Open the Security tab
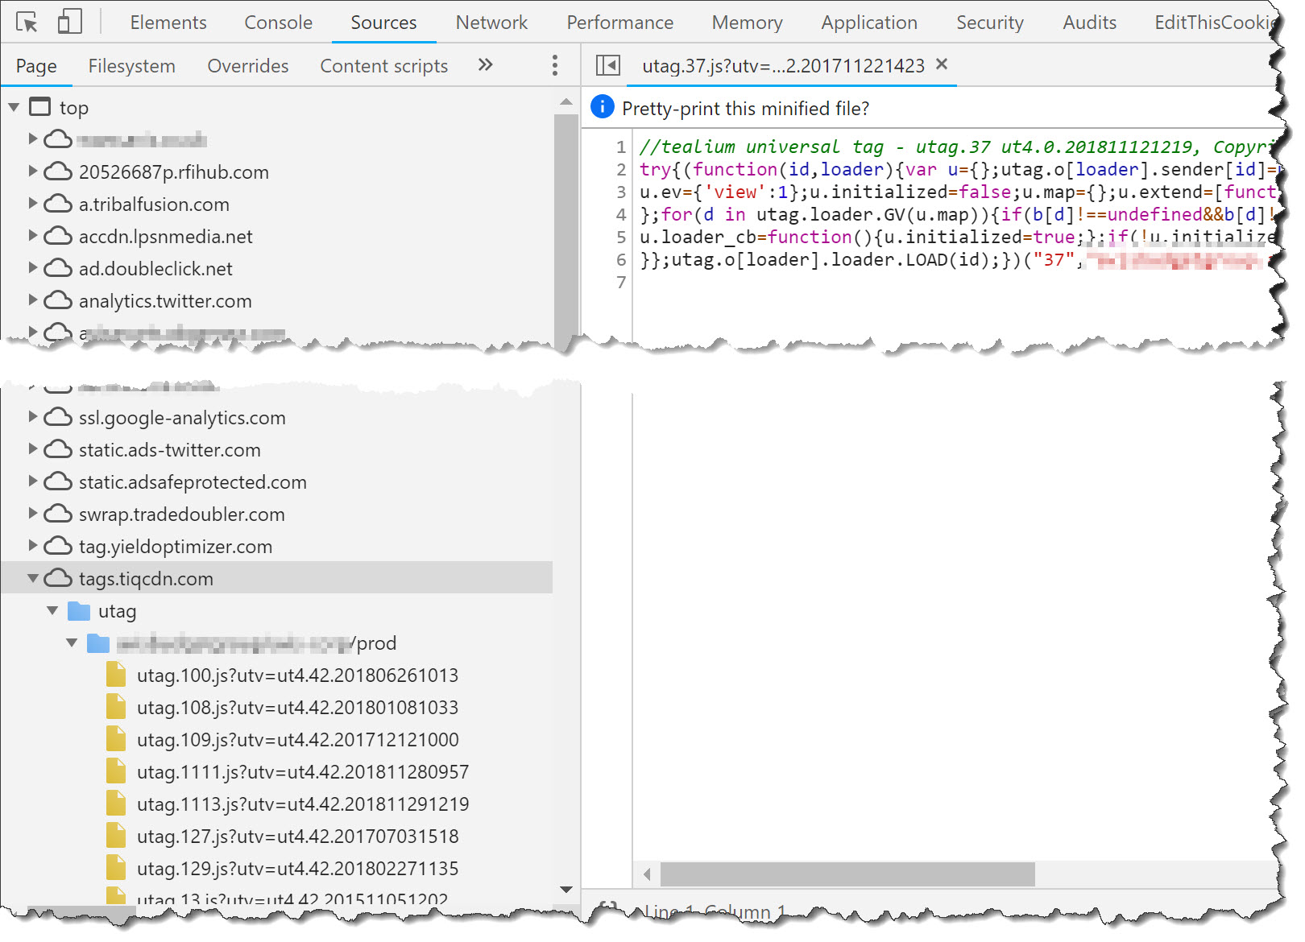This screenshot has height=942, width=1305. coord(989,23)
